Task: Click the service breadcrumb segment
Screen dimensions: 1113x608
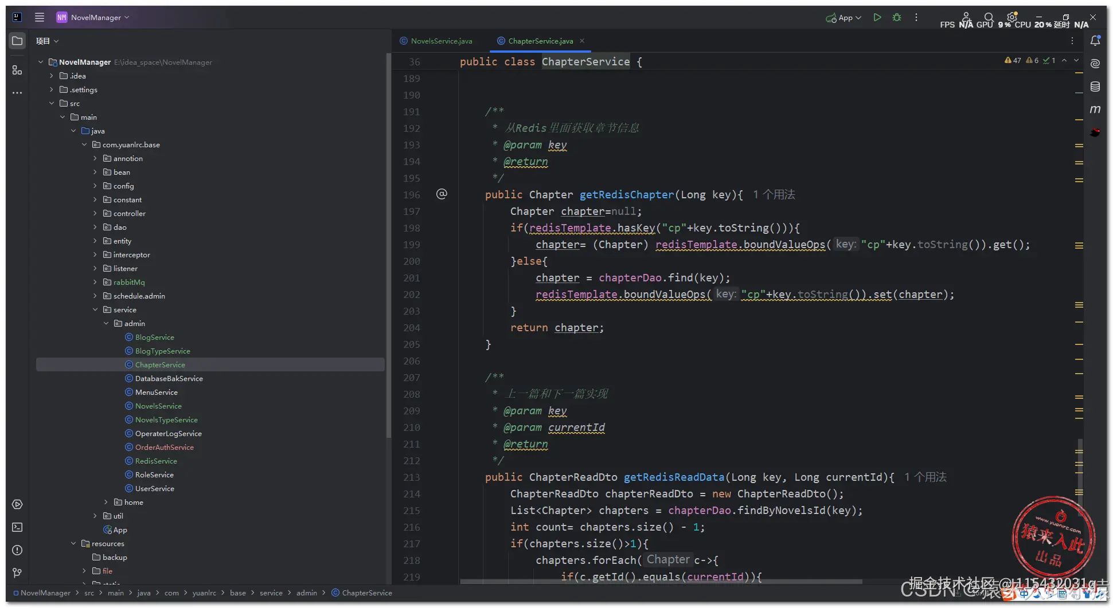Action: coord(271,593)
